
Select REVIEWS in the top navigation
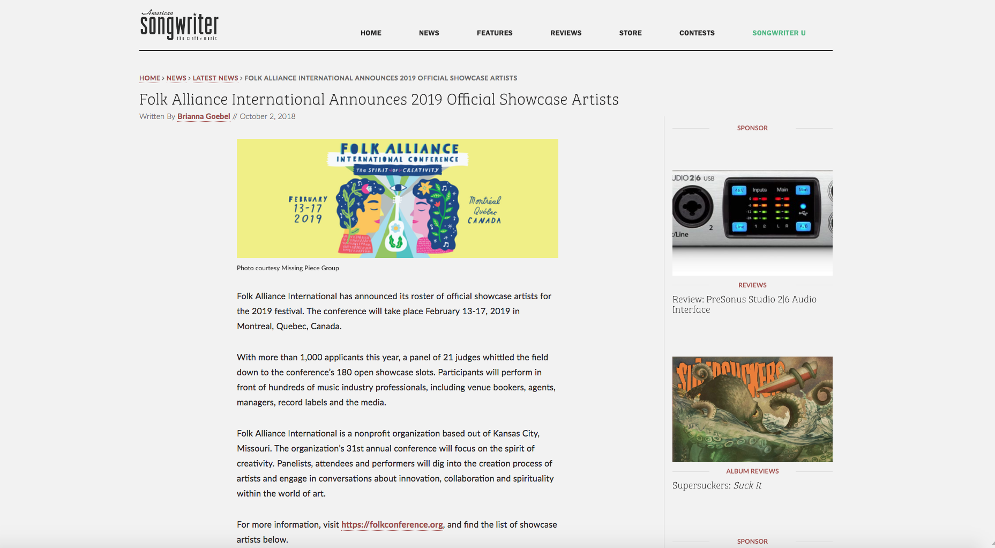point(566,33)
